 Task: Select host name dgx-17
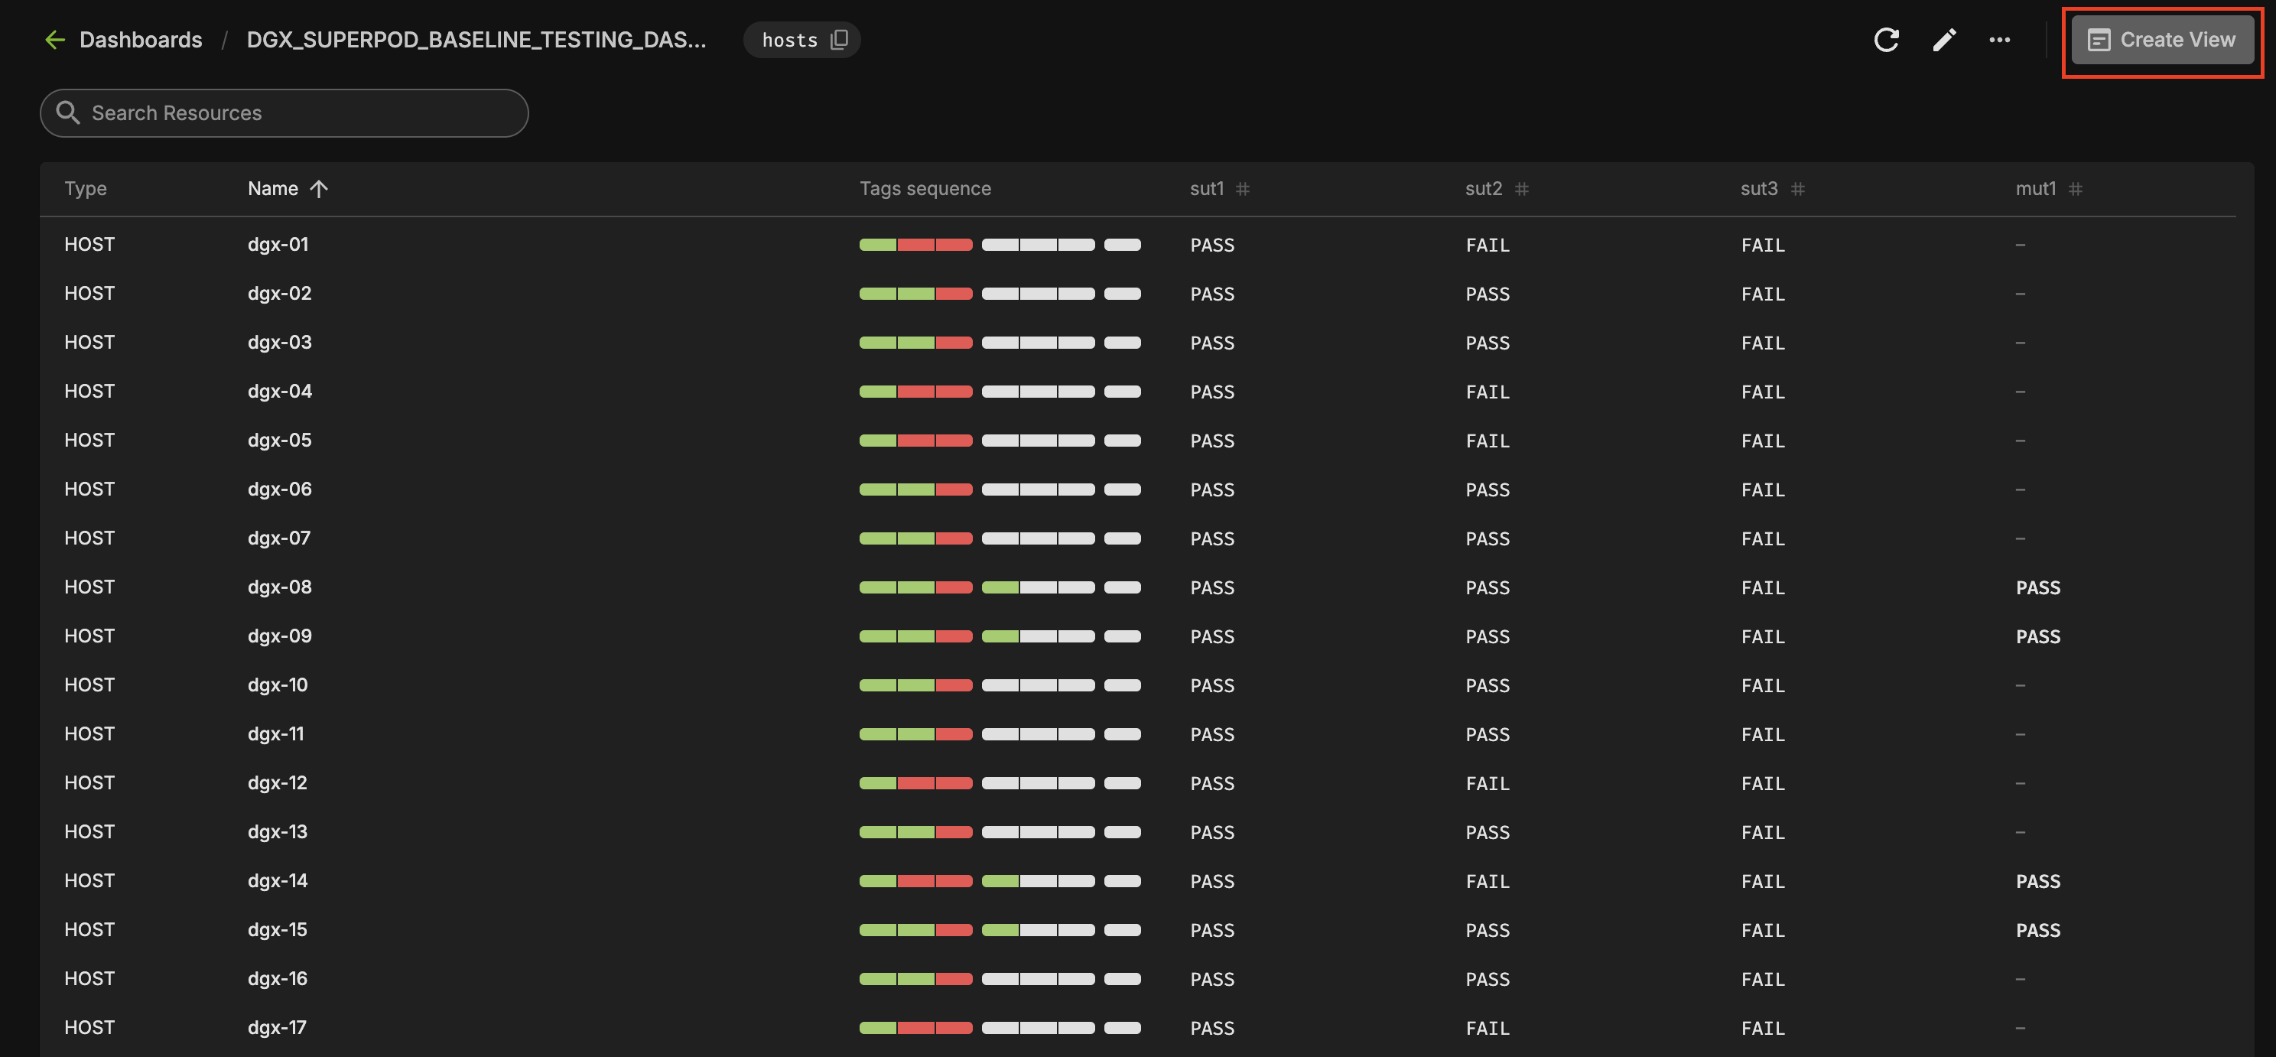click(x=277, y=1027)
